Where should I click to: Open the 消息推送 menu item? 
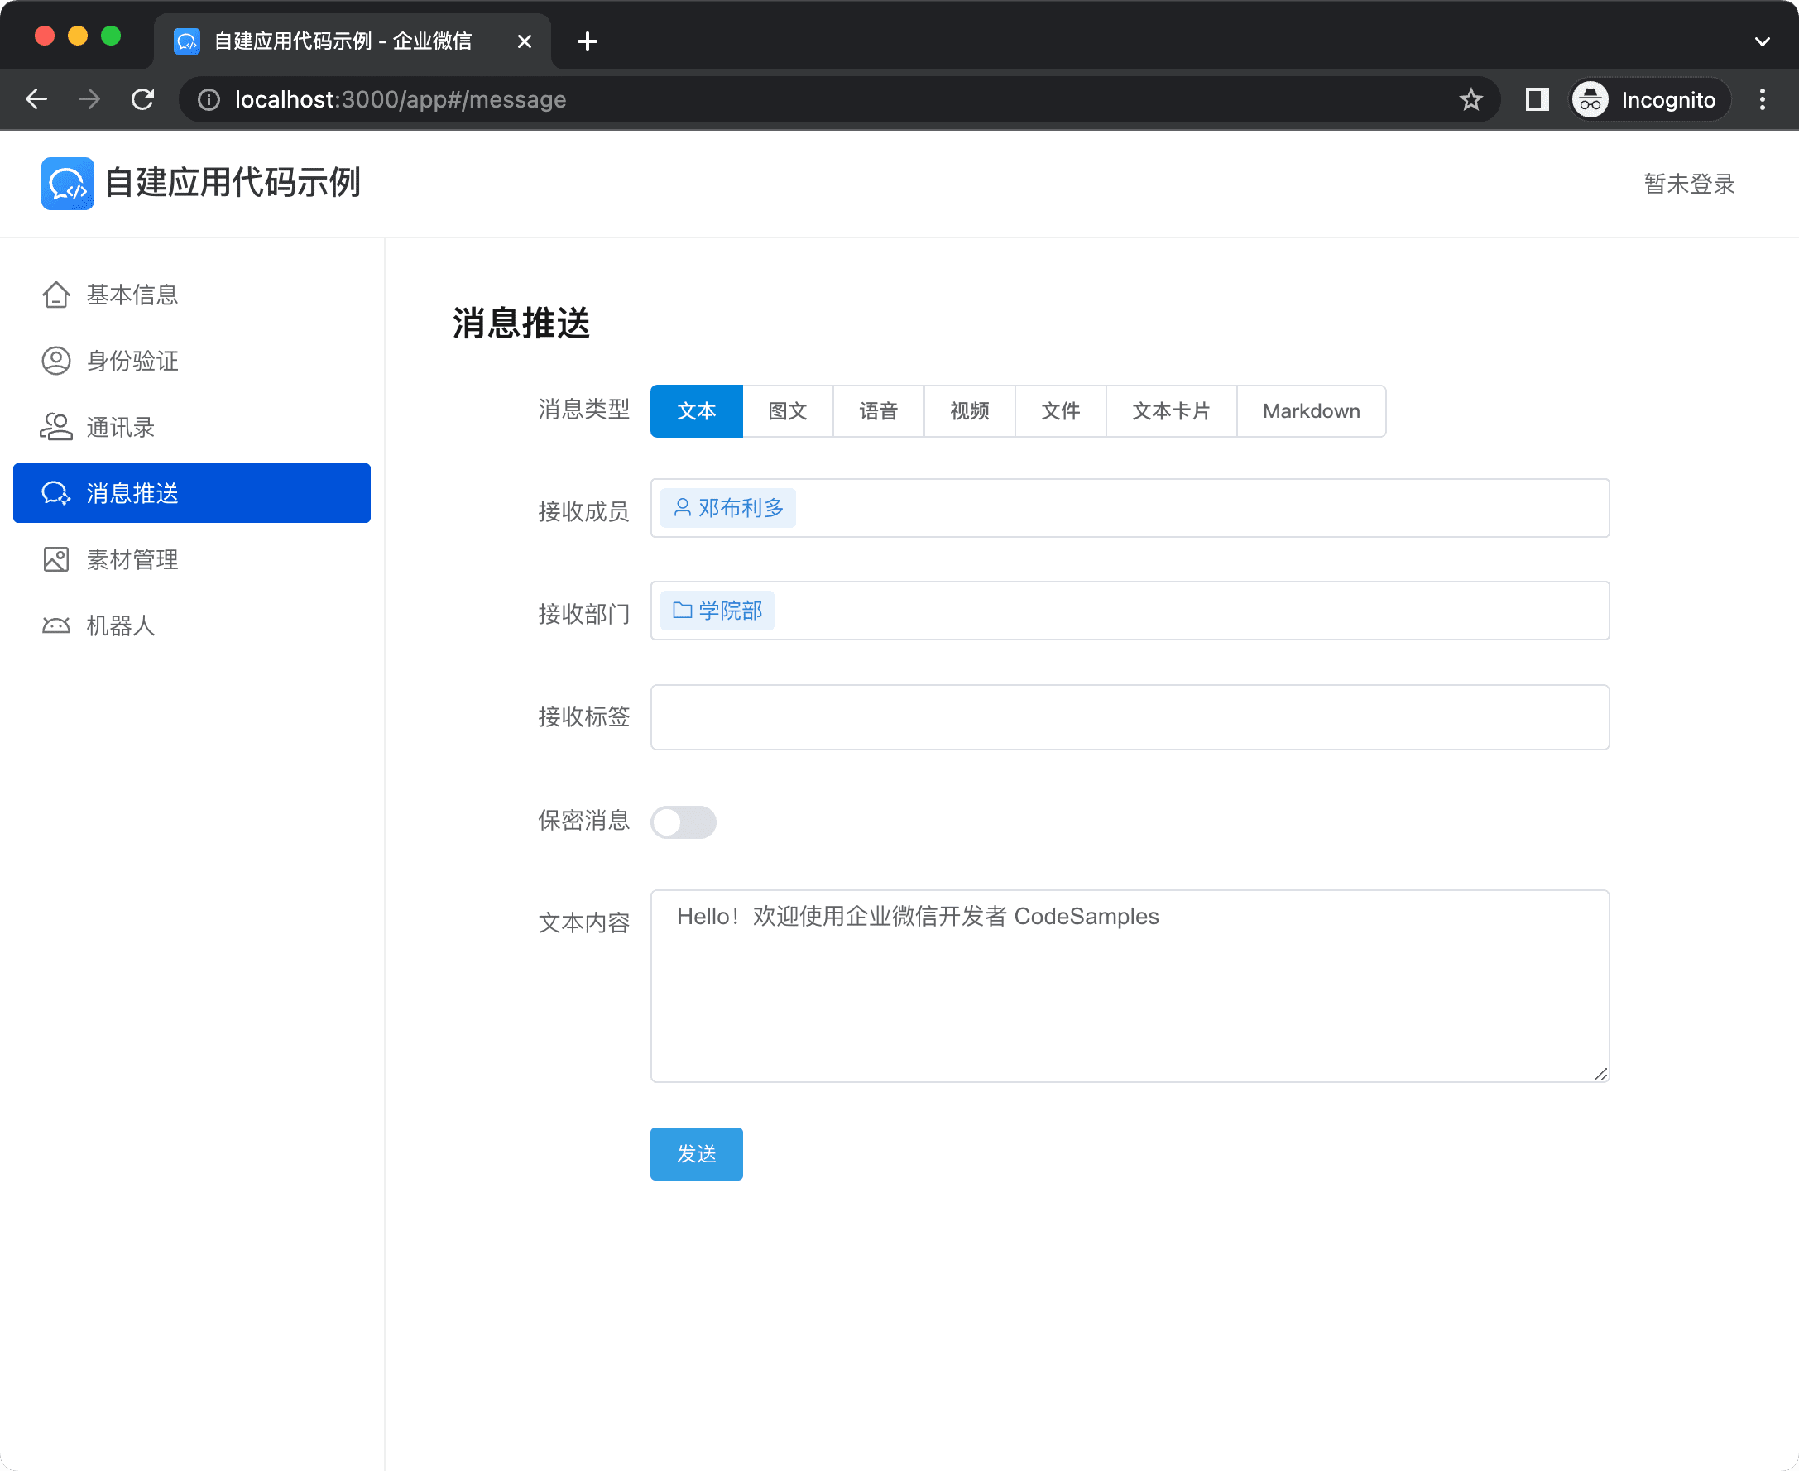191,493
